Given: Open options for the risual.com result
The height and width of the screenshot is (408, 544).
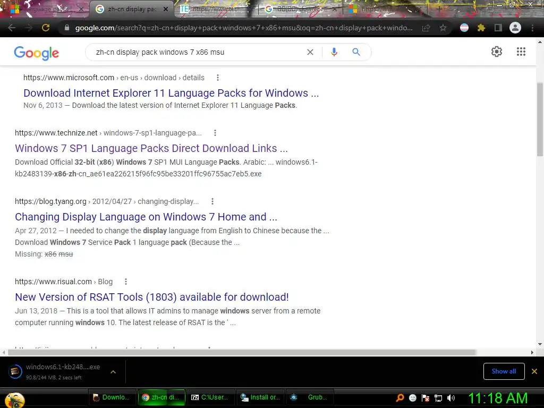Looking at the screenshot, I should [126, 282].
